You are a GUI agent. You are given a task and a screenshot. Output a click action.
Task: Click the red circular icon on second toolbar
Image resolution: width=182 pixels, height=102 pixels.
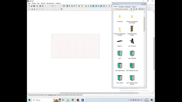(x=61, y=9)
